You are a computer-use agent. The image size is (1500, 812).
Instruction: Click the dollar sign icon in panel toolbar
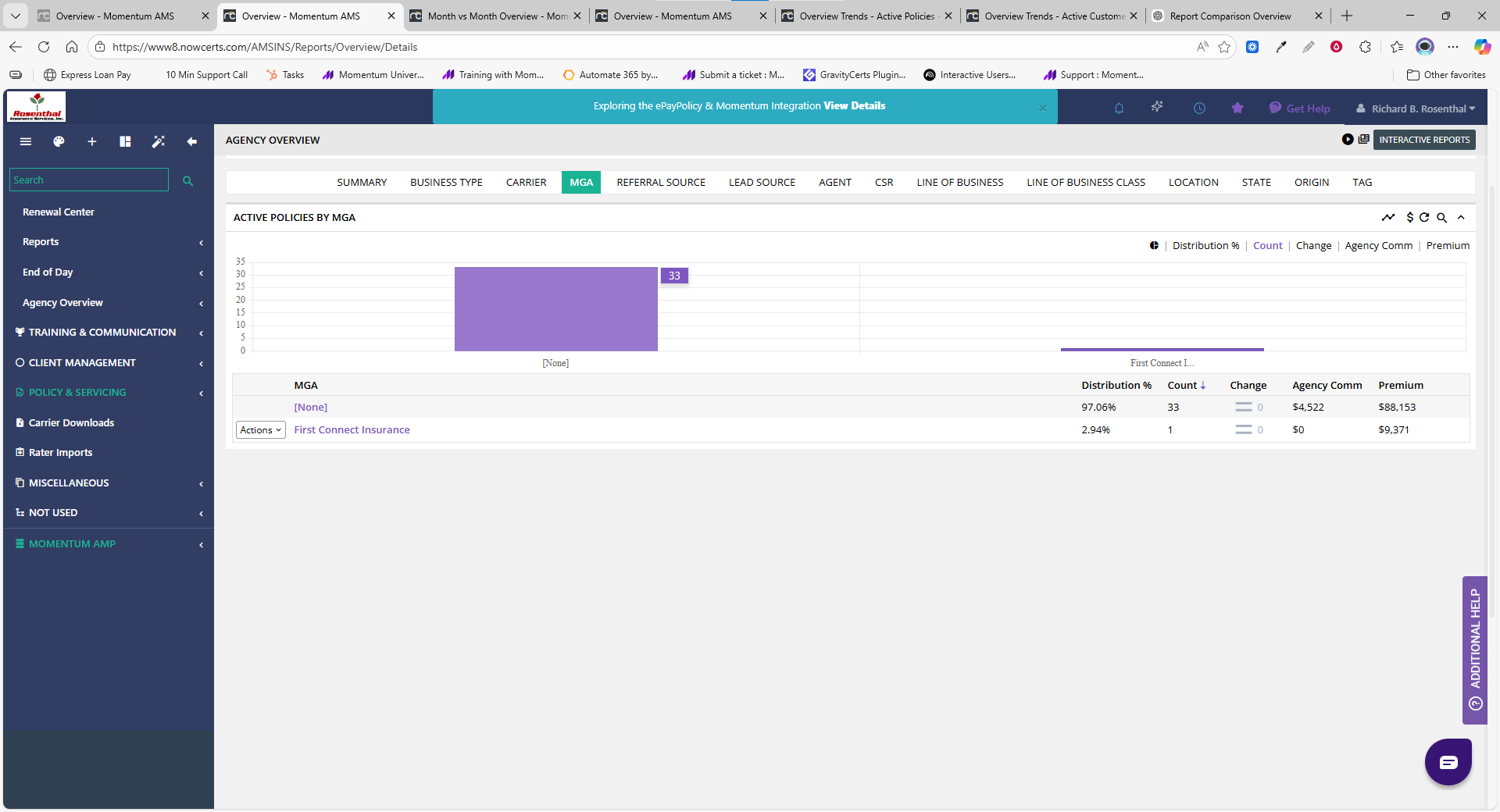(1409, 218)
